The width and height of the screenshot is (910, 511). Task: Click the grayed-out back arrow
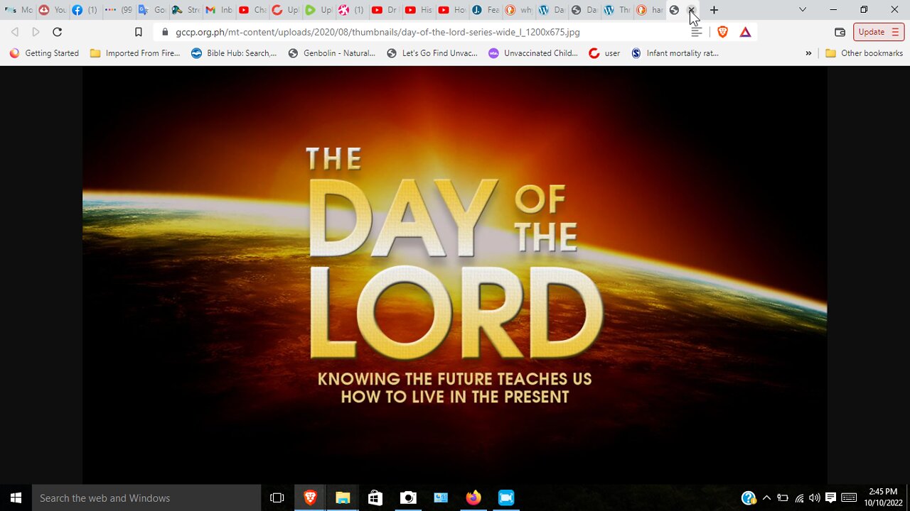[x=15, y=32]
